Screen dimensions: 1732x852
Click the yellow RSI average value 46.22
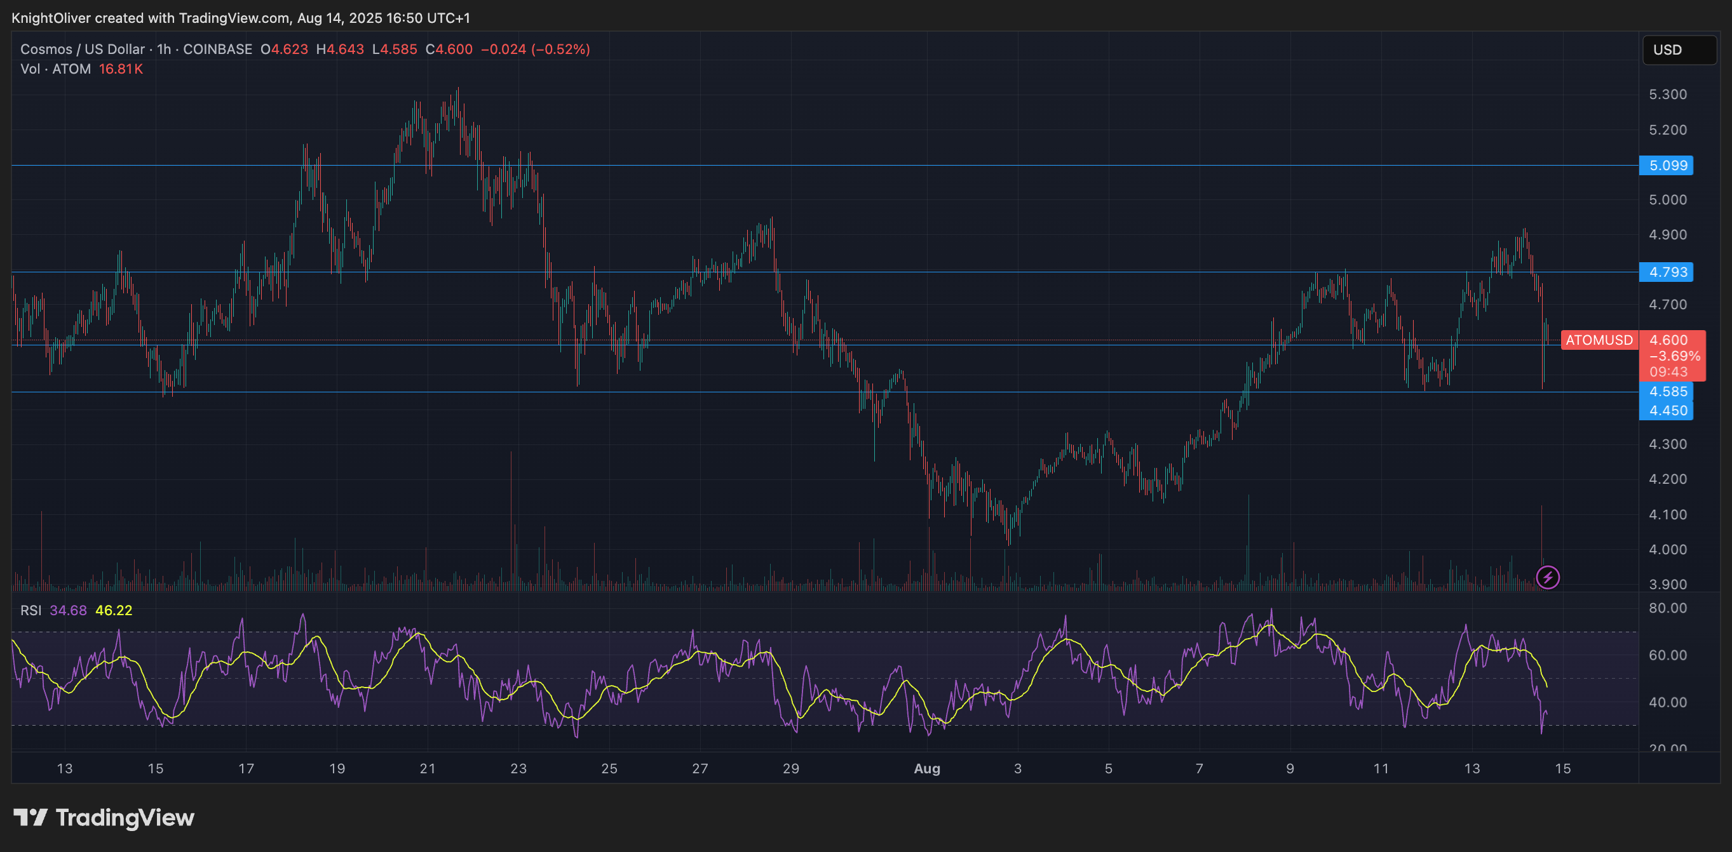114,610
